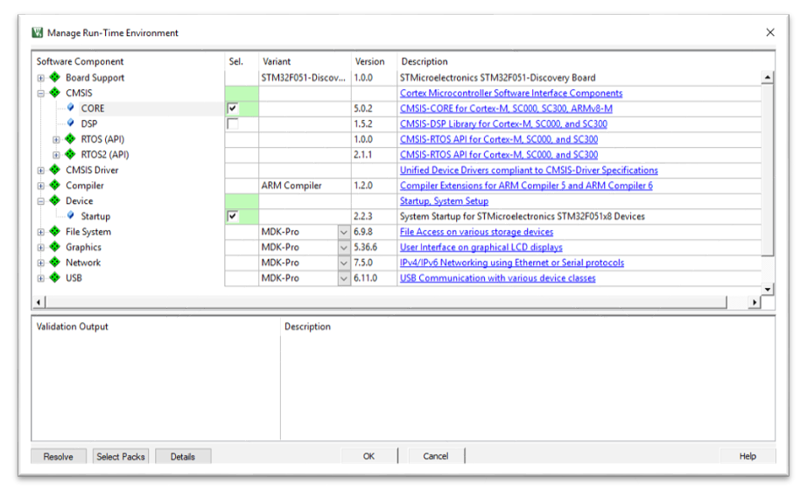Click the CORE component blue icon

coord(71,108)
